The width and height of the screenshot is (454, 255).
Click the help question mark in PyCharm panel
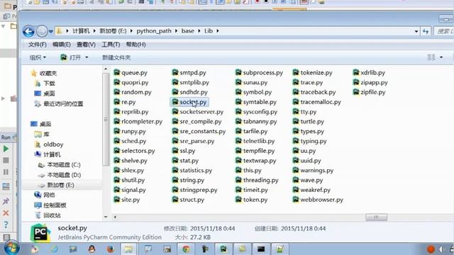(6, 225)
